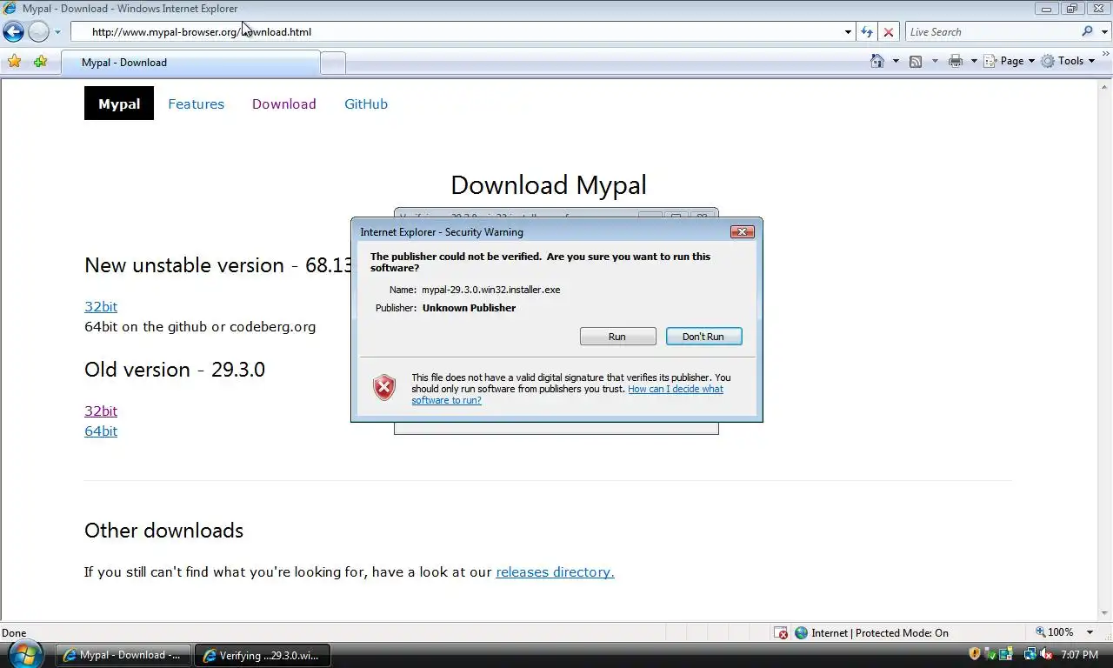This screenshot has width=1113, height=668.
Task: Click the network connection tray icon
Action: coord(1030,654)
